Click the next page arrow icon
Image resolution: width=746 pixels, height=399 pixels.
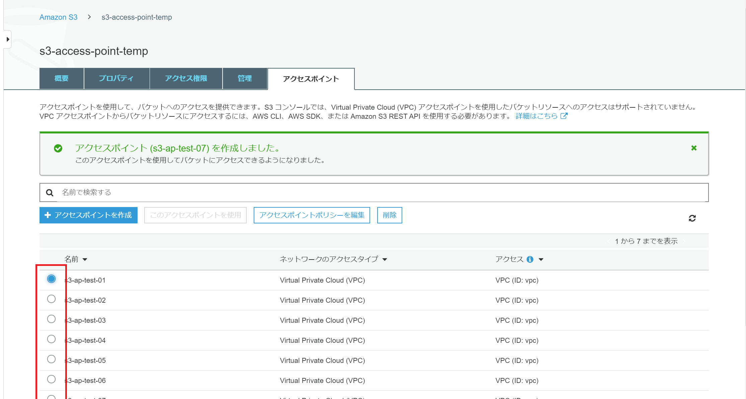685,241
